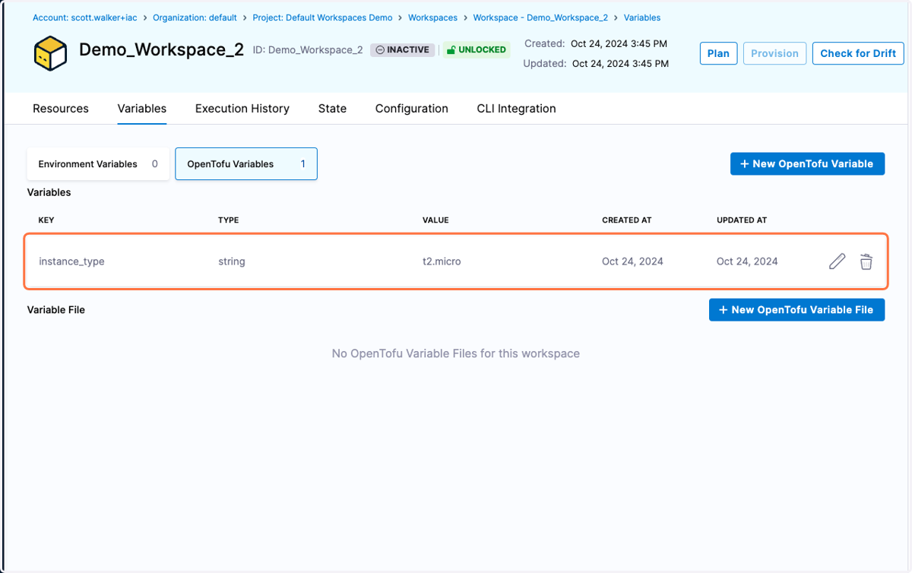Image resolution: width=912 pixels, height=573 pixels.
Task: Open the Resources tab
Action: 61,109
